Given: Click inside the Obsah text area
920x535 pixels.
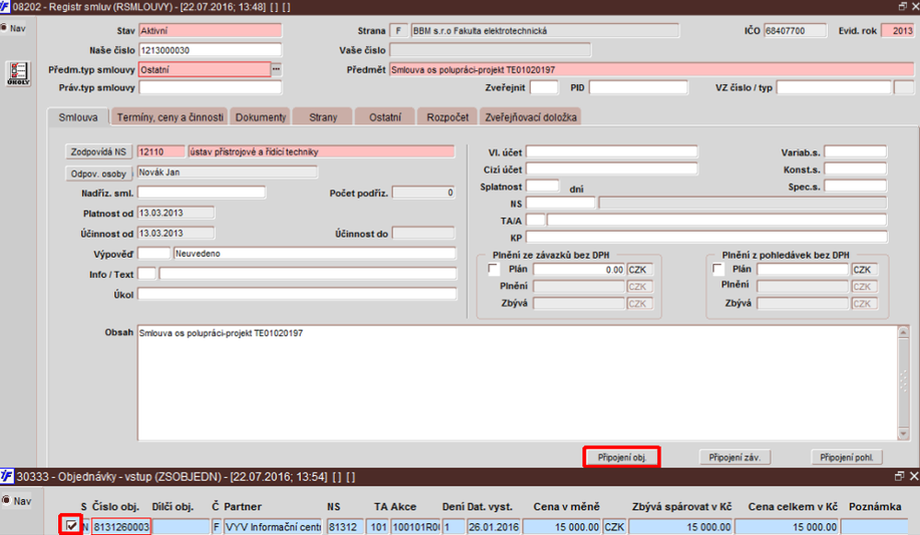Looking at the screenshot, I should click(x=517, y=382).
